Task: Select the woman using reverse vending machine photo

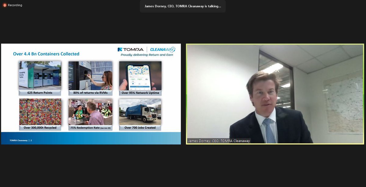Action: coord(90,75)
